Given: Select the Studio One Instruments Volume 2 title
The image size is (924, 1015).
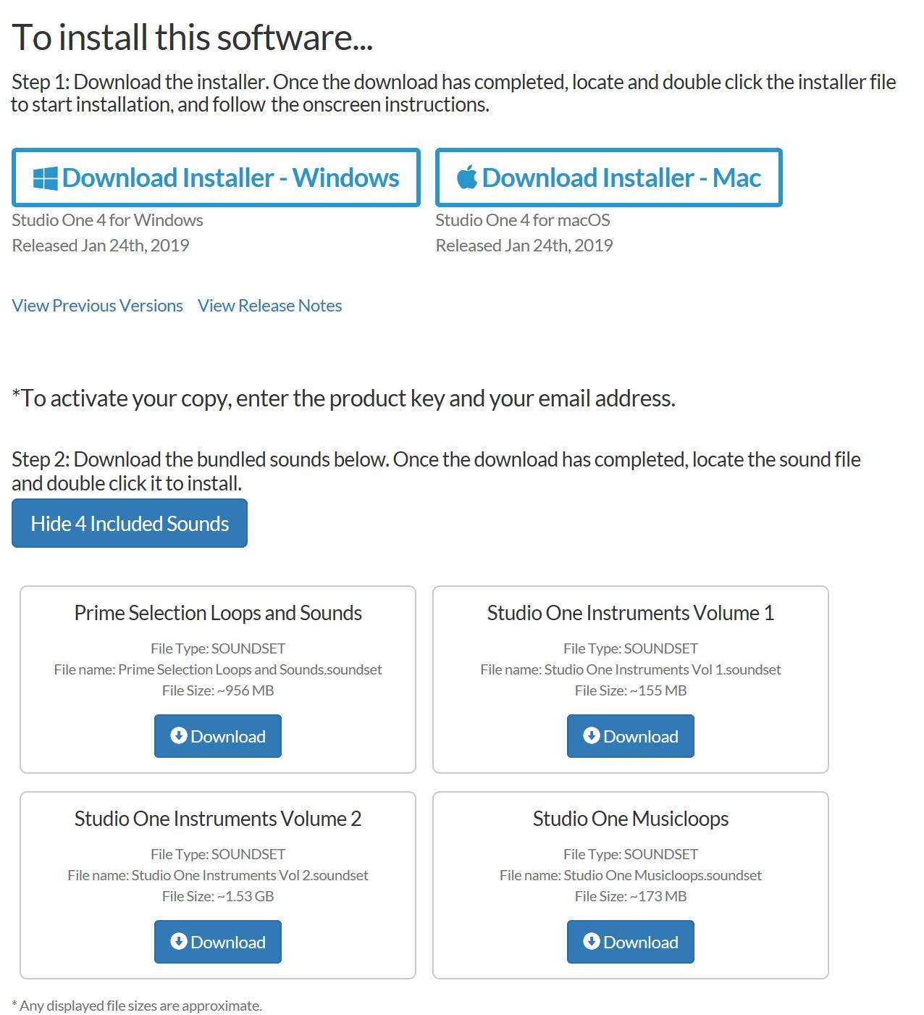Looking at the screenshot, I should pos(218,819).
